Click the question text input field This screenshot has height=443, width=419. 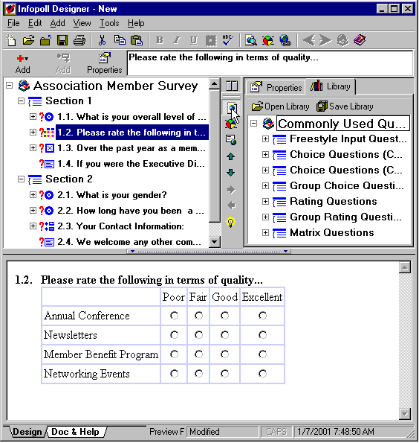[x=270, y=63]
